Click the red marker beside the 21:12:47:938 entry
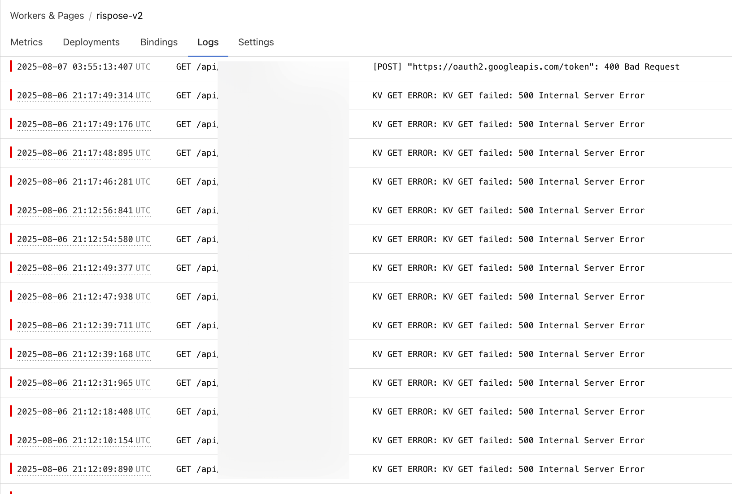 (x=11, y=296)
